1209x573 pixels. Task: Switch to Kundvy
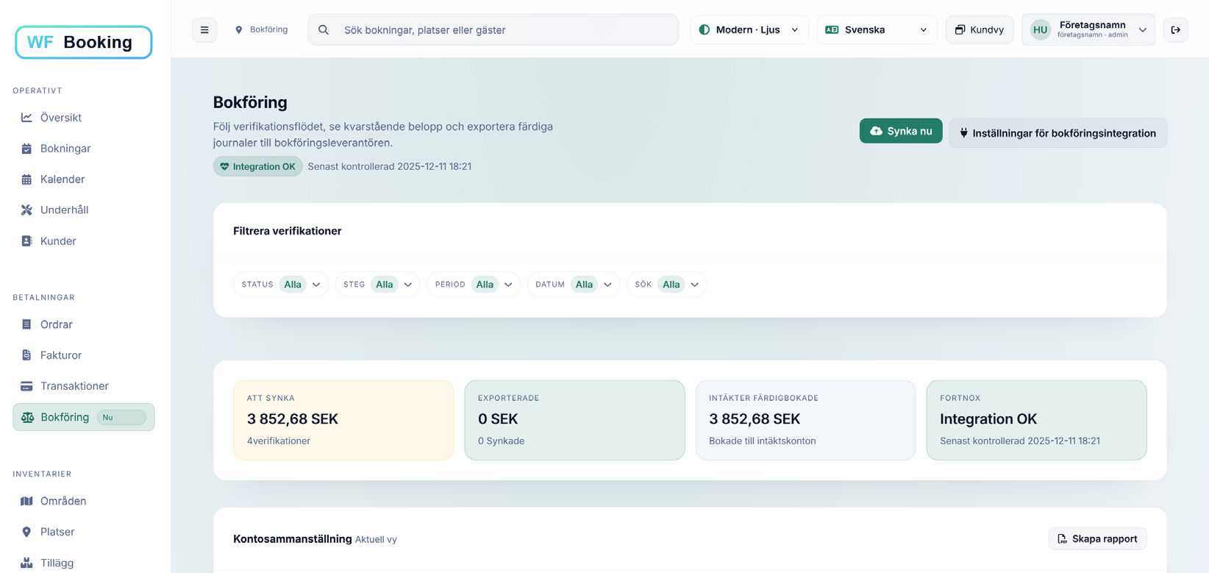click(979, 30)
